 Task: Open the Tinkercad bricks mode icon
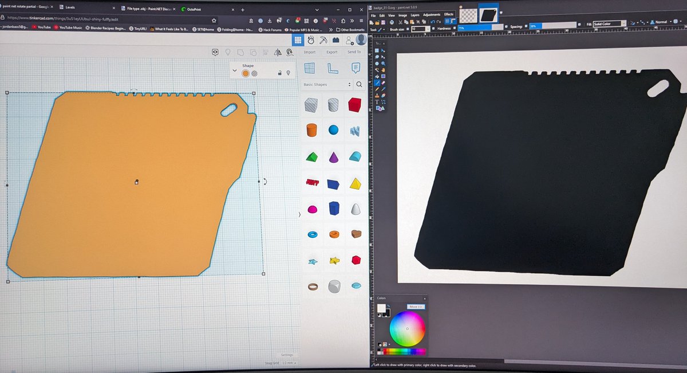click(x=336, y=40)
